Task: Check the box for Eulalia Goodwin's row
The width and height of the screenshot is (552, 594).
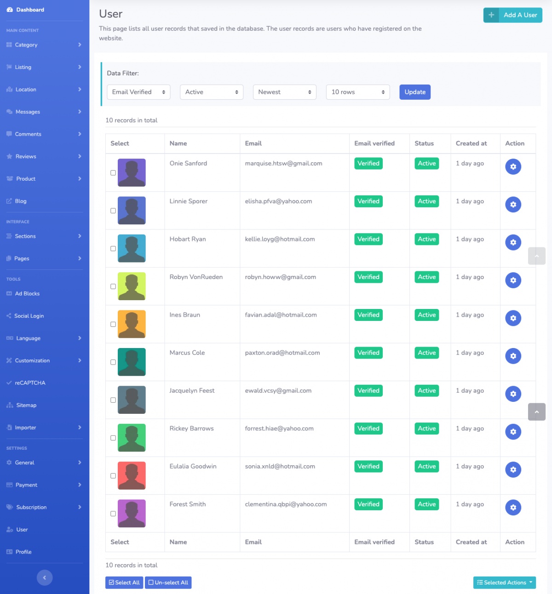Action: click(113, 476)
